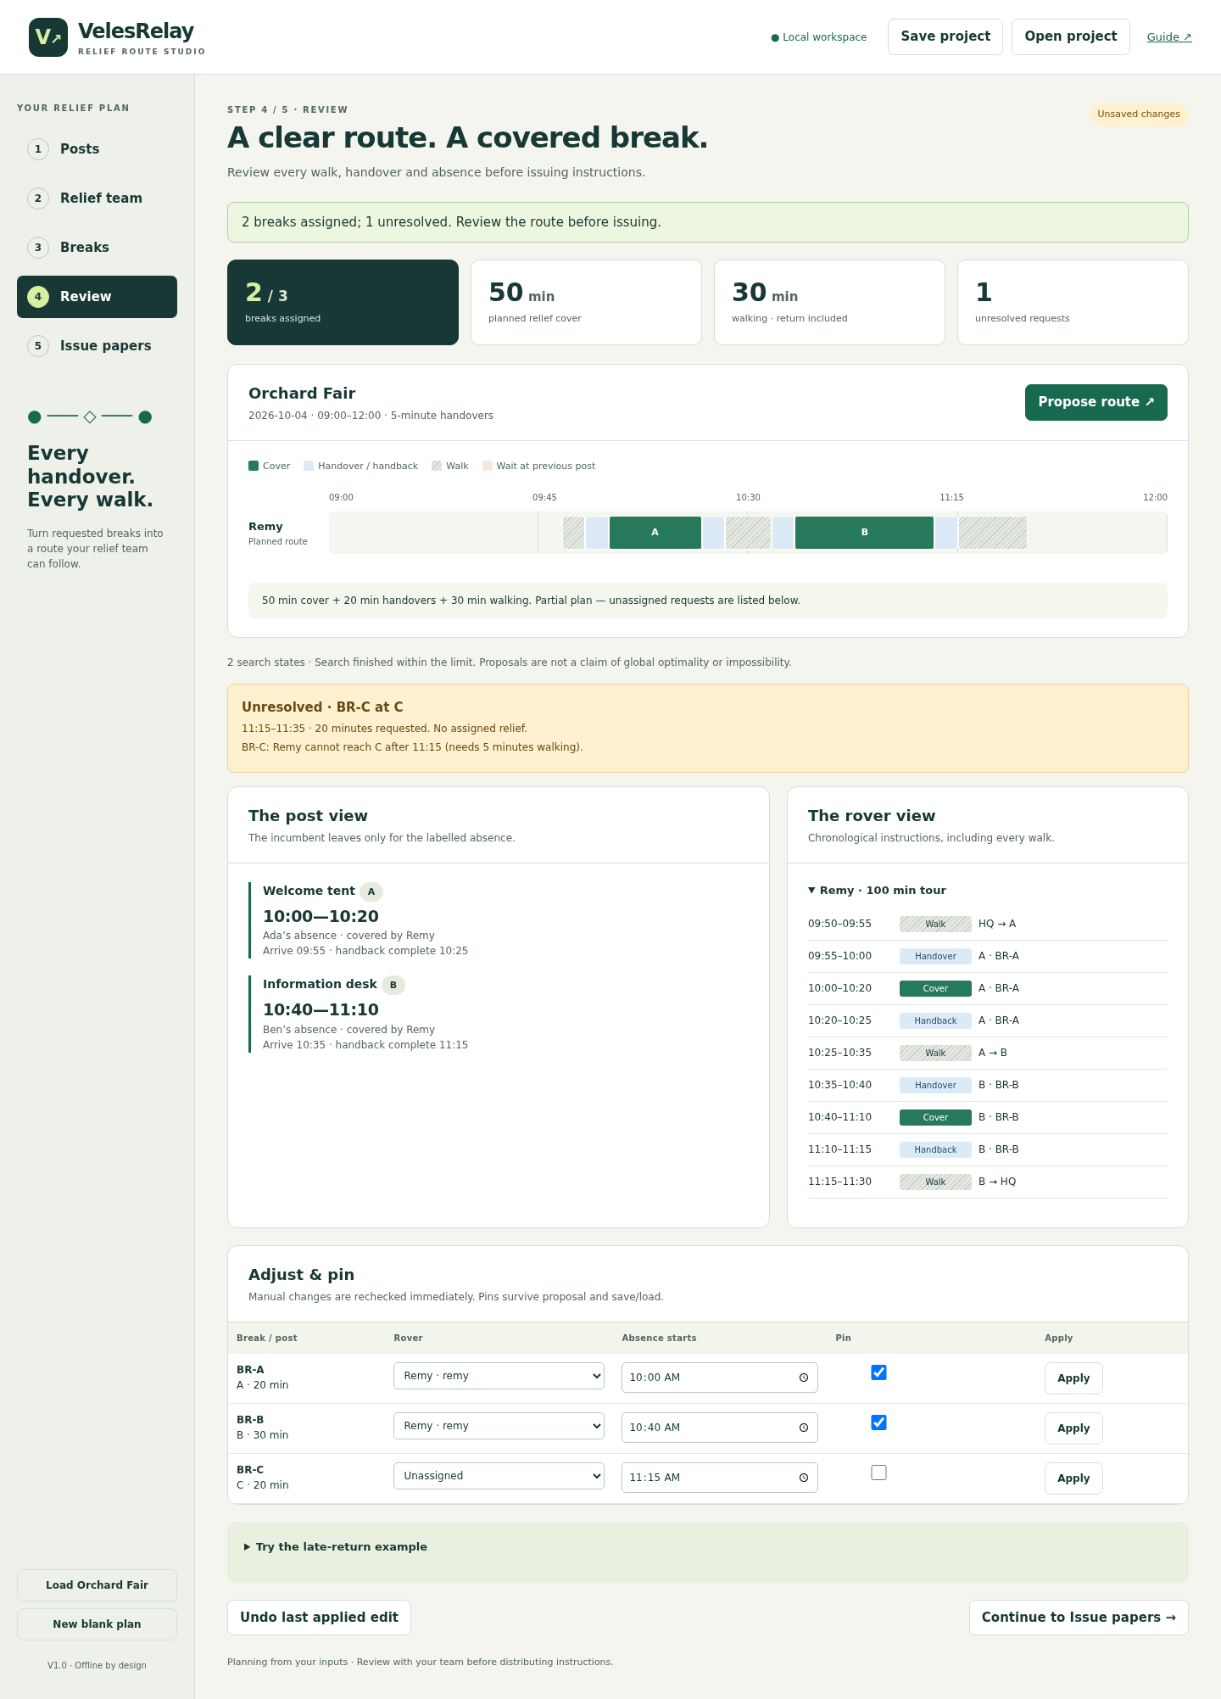This screenshot has height=1699, width=1221.
Task: Toggle the Pin checkbox for BR-A
Action: 879,1372
